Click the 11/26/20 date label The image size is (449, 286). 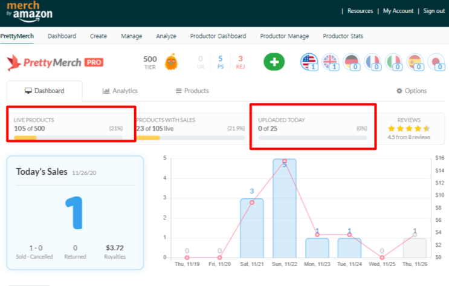click(84, 173)
